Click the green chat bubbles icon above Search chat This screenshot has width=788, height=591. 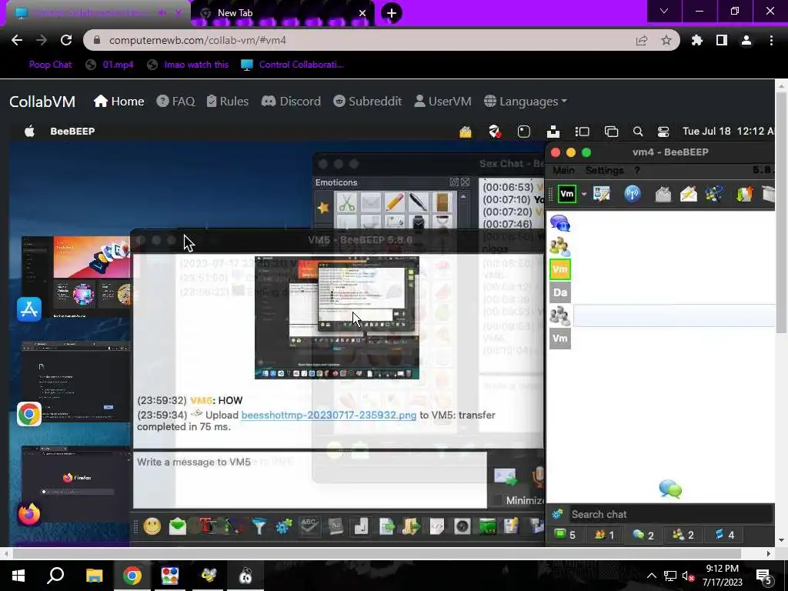pos(670,489)
